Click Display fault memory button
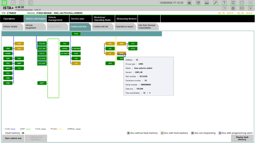Screen dimensions: 255x143 tap(242, 138)
